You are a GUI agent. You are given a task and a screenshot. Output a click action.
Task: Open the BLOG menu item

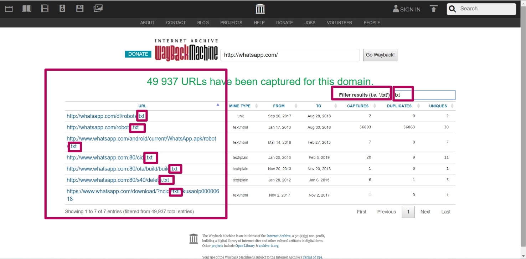tap(203, 22)
